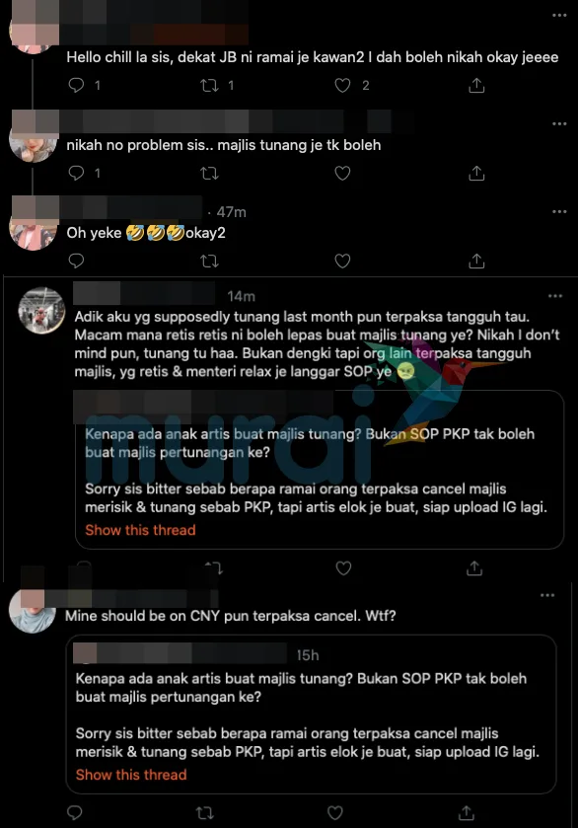Share the 'Mine should be on CNY' tweet
This screenshot has width=578, height=828.
[x=467, y=812]
